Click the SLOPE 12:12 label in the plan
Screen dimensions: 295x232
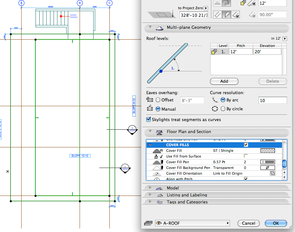pyautogui.click(x=80, y=156)
